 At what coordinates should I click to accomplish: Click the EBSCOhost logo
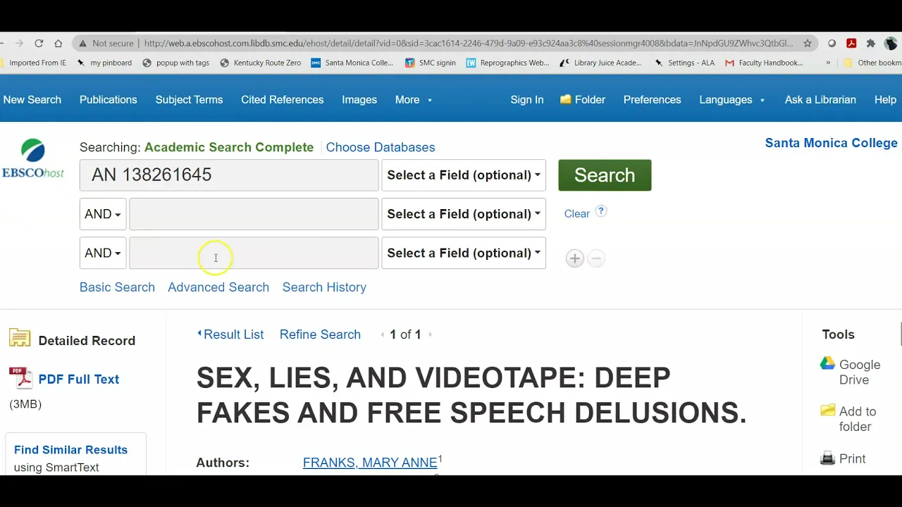(x=33, y=158)
